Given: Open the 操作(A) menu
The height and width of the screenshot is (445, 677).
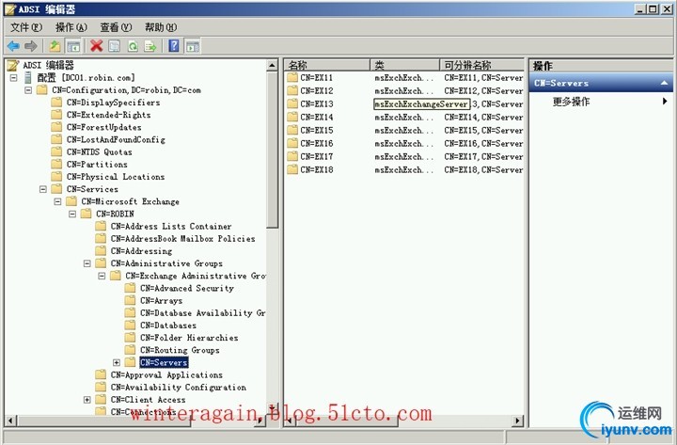Looking at the screenshot, I should tap(71, 27).
